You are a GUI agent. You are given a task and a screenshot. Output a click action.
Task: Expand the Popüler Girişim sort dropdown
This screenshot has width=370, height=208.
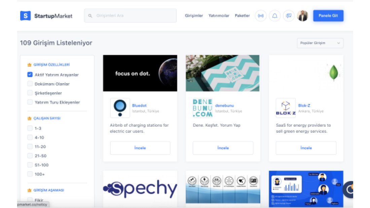320,43
